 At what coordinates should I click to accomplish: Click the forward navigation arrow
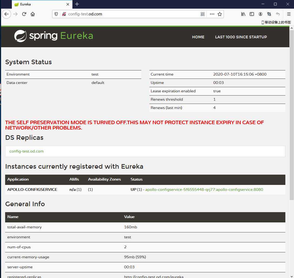click(16, 14)
